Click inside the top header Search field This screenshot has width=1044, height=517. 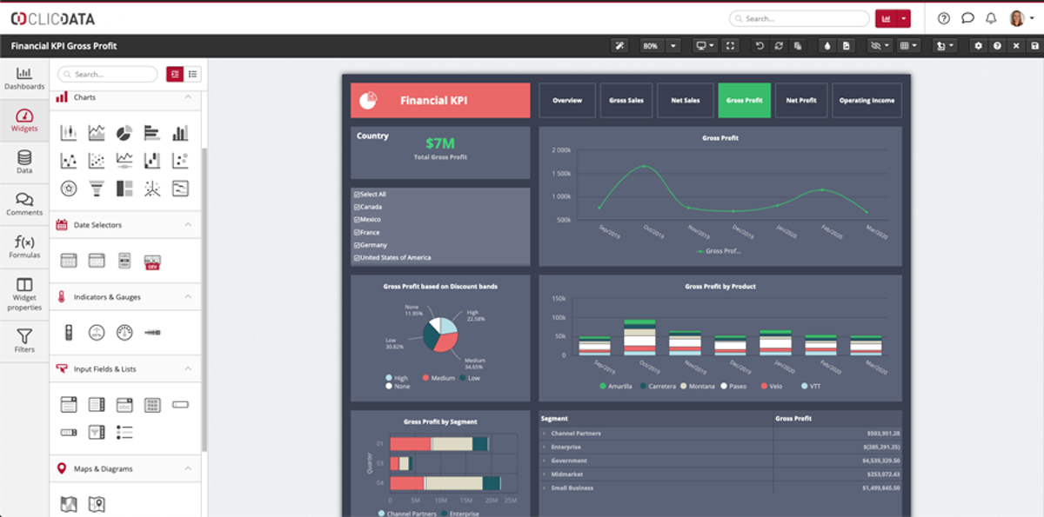tap(799, 18)
